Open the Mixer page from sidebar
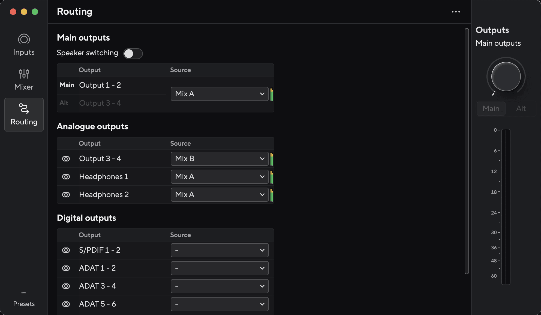541x315 pixels. coord(24,79)
